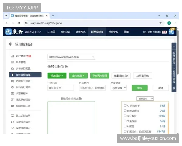Open 在线客服 on the side panel

coord(174,75)
